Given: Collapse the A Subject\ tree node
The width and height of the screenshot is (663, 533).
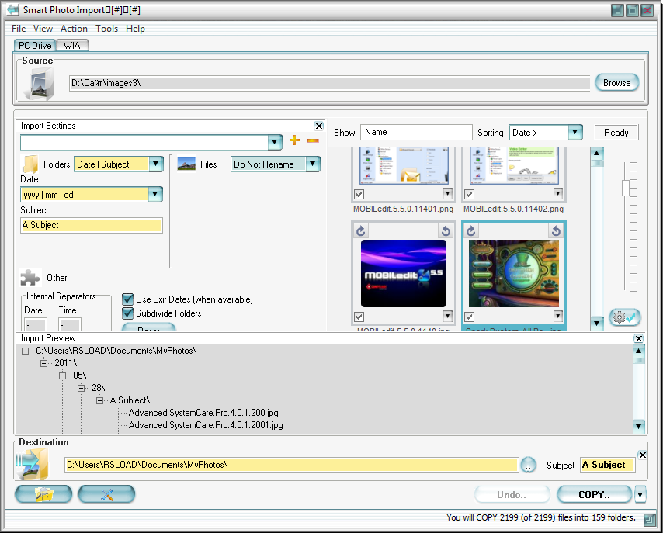Looking at the screenshot, I should pos(100,400).
